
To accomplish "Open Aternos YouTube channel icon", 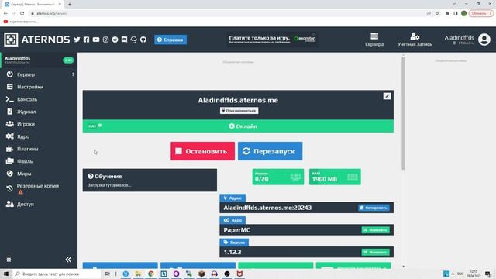I will point(96,40).
